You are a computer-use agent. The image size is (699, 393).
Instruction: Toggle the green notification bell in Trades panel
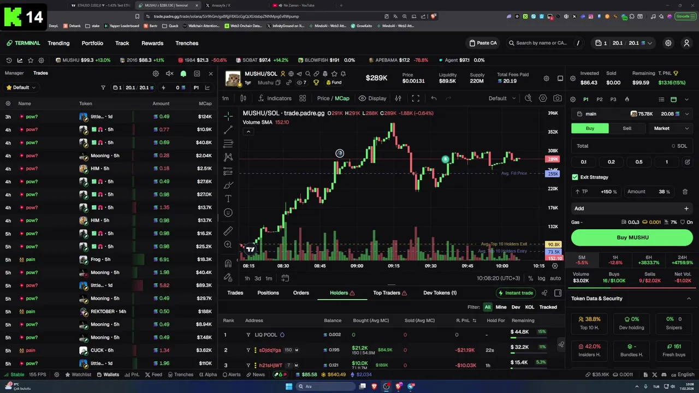click(183, 74)
